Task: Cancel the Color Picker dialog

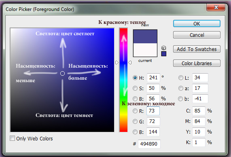Action: (x=197, y=35)
